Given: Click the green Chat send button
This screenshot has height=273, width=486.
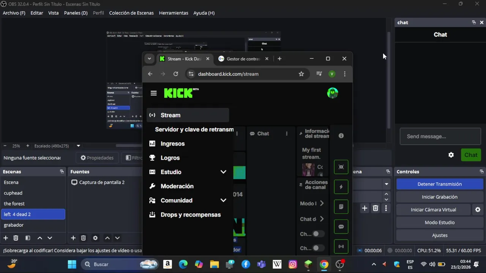Looking at the screenshot, I should coord(471,155).
